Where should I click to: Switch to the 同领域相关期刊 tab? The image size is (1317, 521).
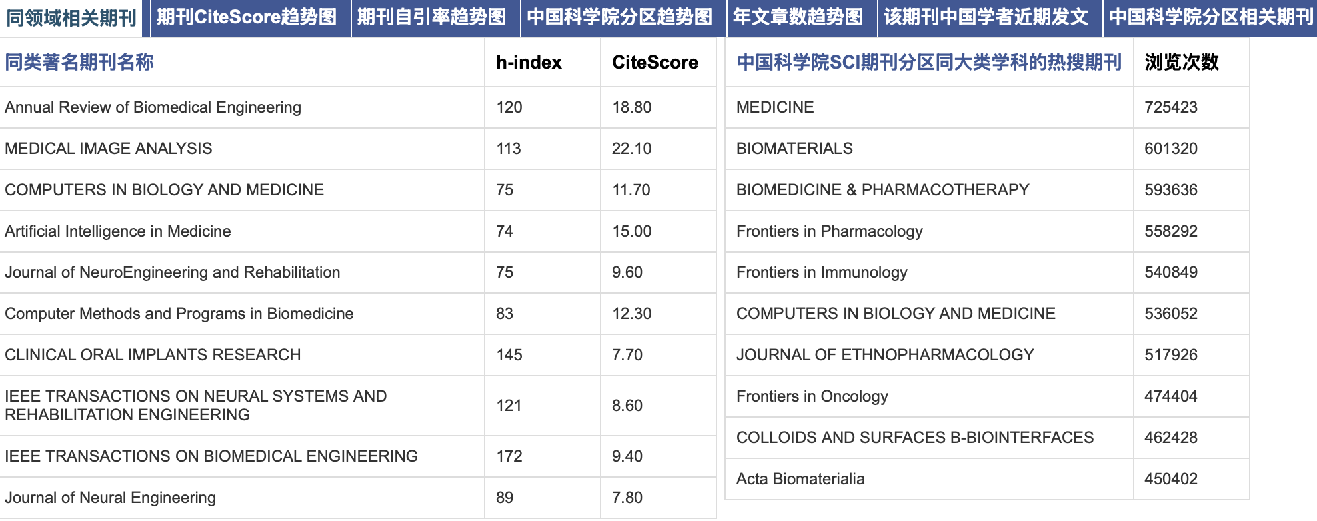71,18
